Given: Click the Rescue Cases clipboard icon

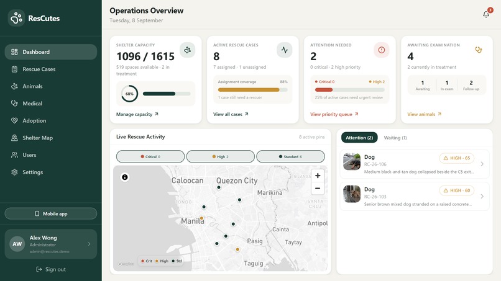Looking at the screenshot, I should point(14,69).
